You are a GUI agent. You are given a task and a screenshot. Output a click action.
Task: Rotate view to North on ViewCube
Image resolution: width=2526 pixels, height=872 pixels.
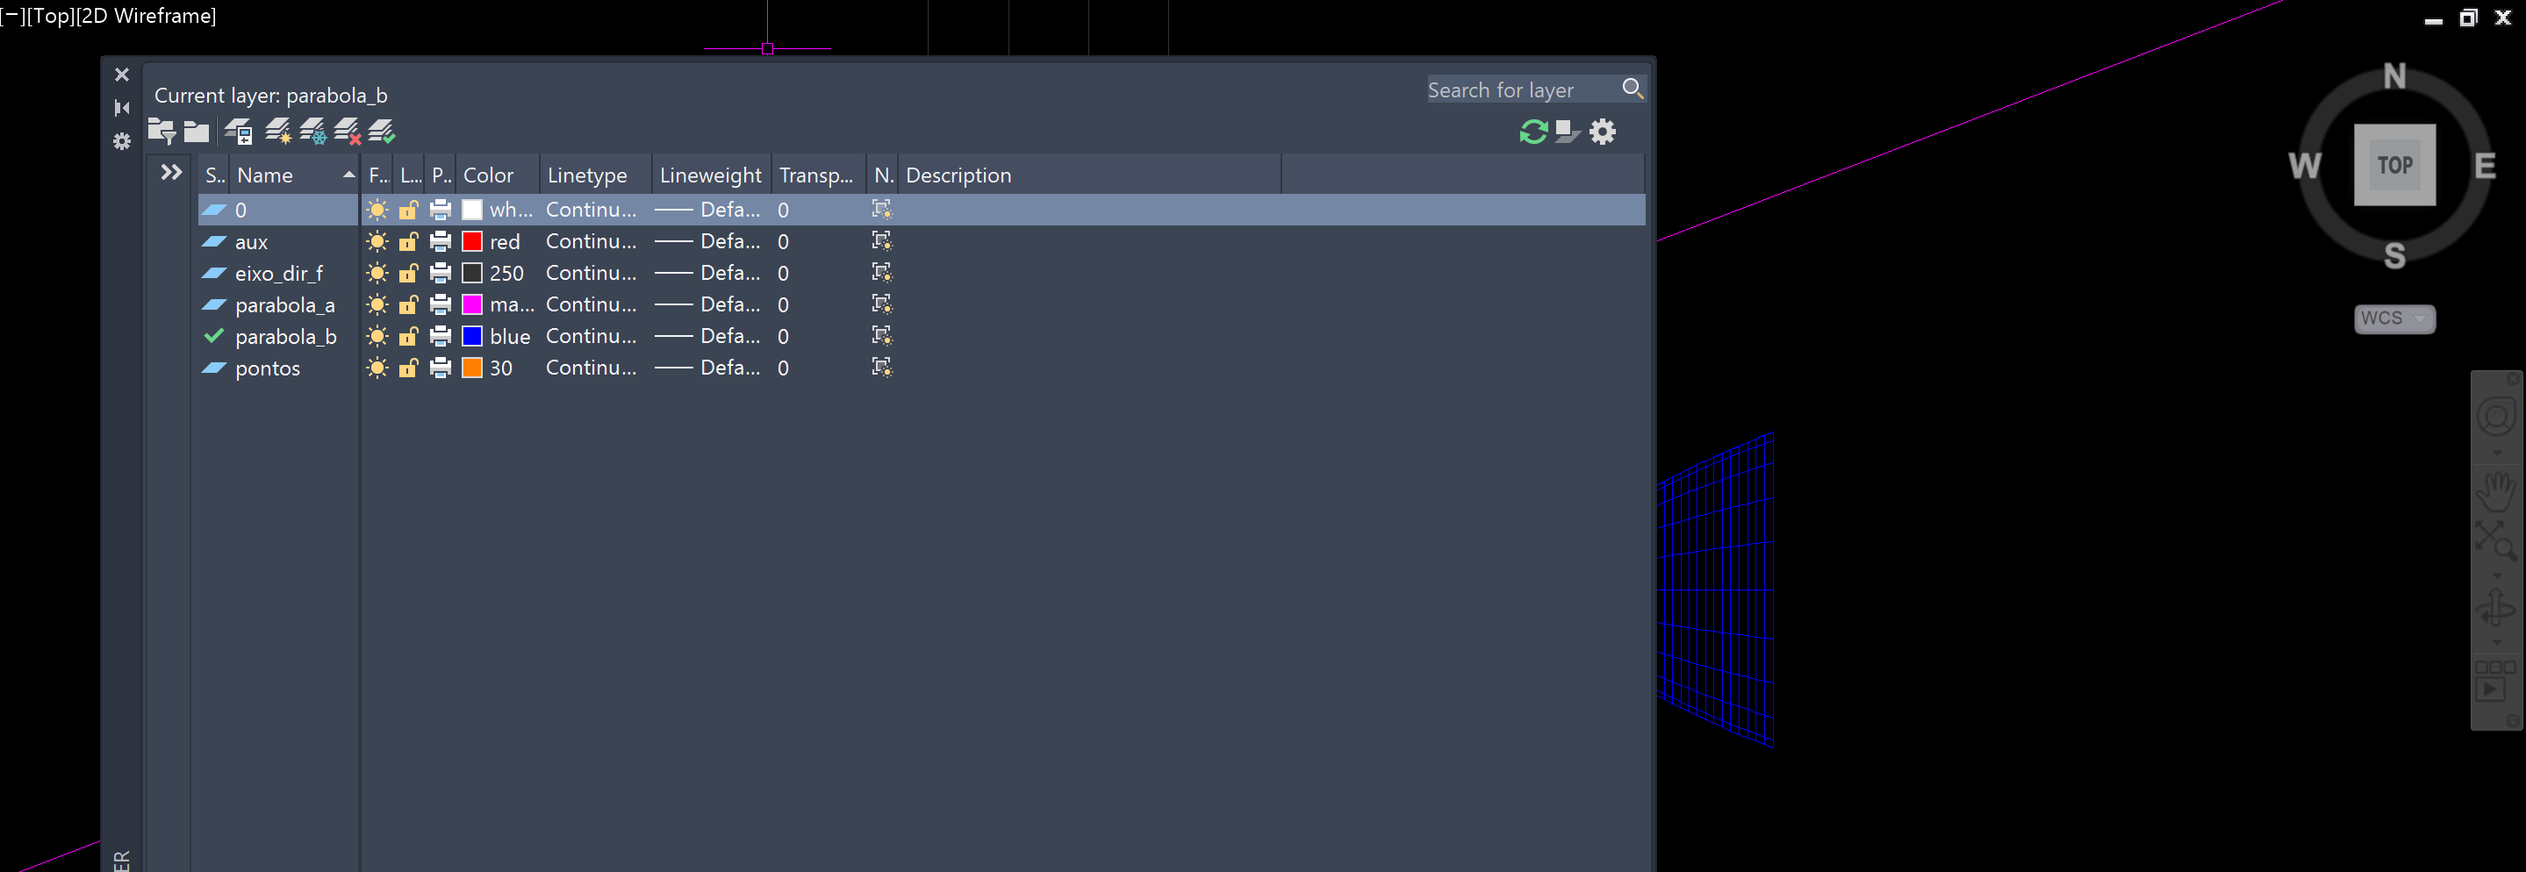coord(2394,75)
